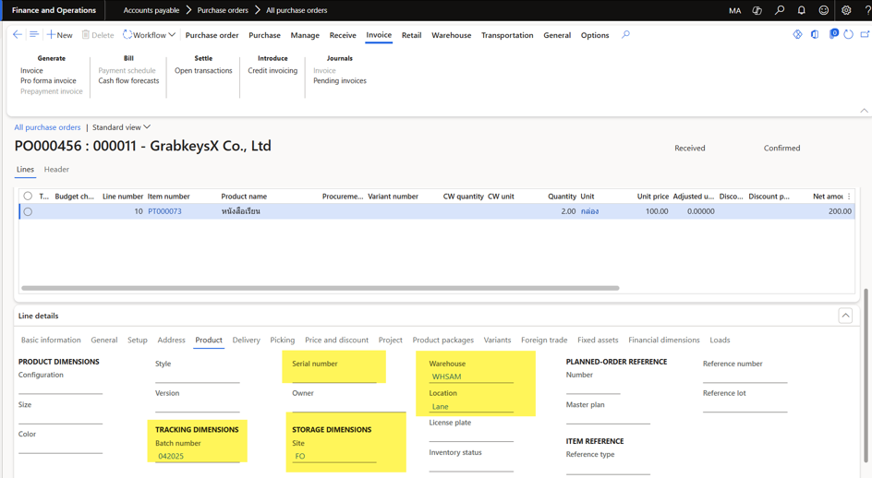Viewport: 872px width, 478px height.
Task: Generate Invoice from ribbon
Action: [x=31, y=70]
